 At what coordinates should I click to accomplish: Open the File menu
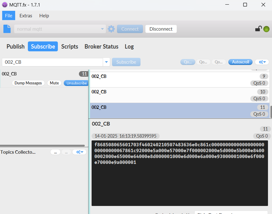pos(9,15)
